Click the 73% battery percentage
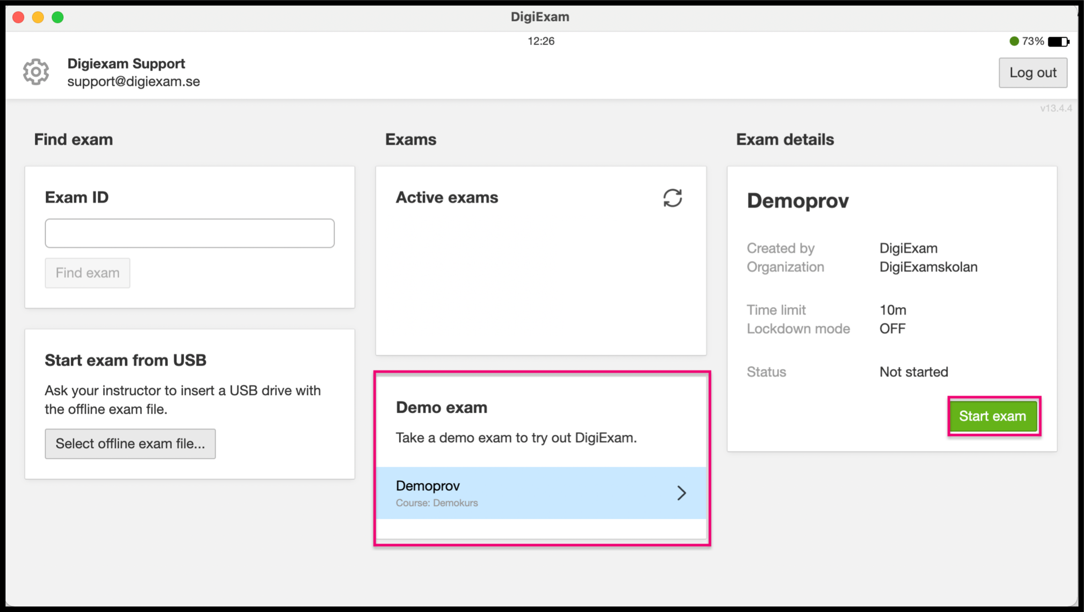1084x612 pixels. [x=1033, y=41]
